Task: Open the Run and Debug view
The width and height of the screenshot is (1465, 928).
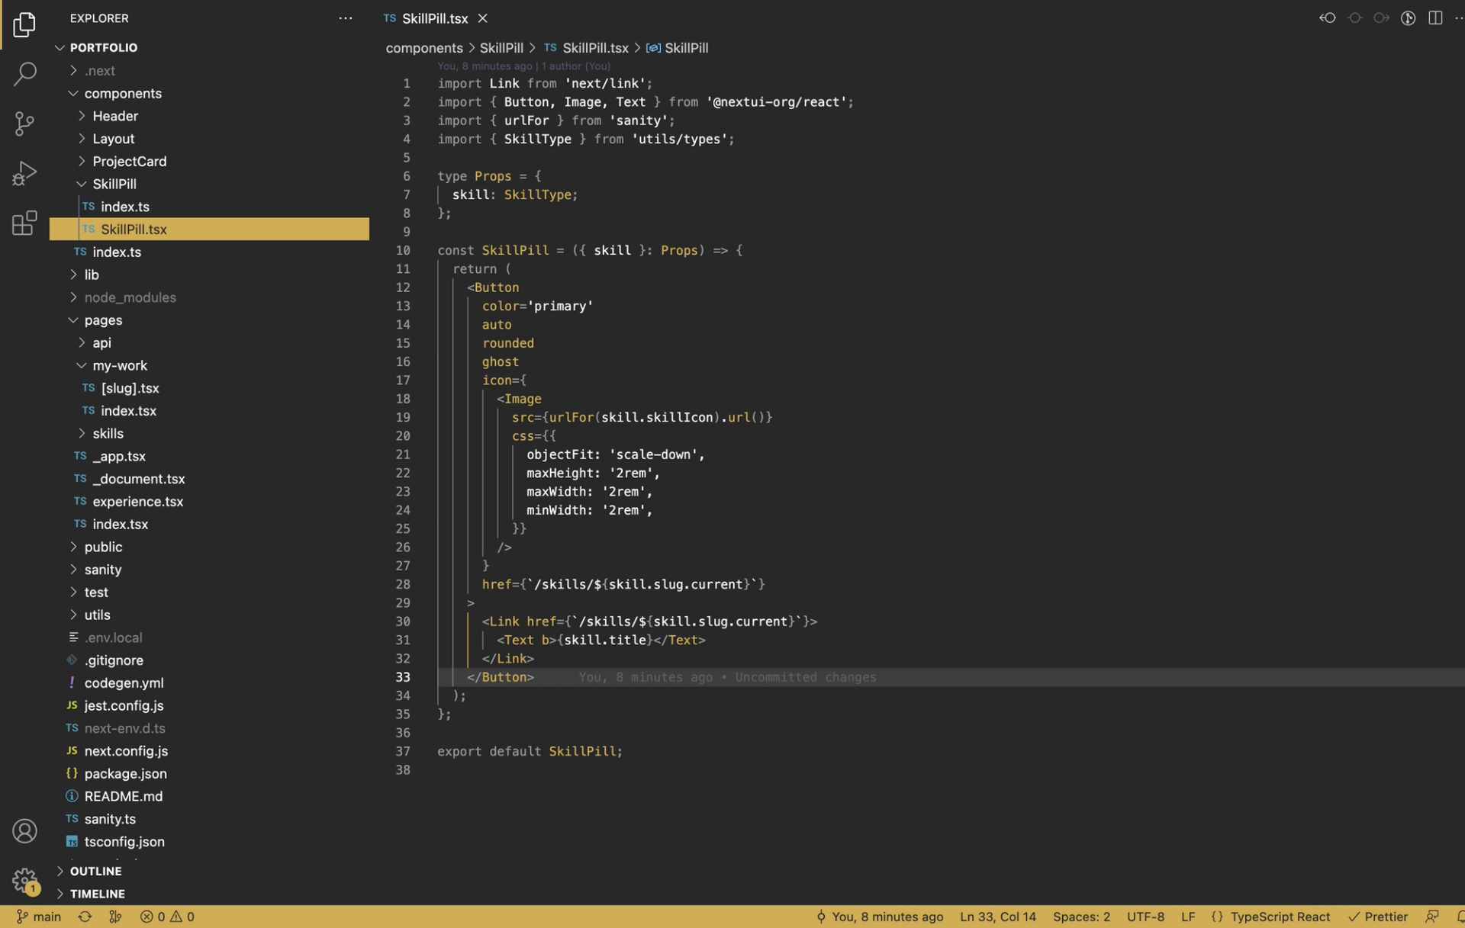Action: (24, 173)
